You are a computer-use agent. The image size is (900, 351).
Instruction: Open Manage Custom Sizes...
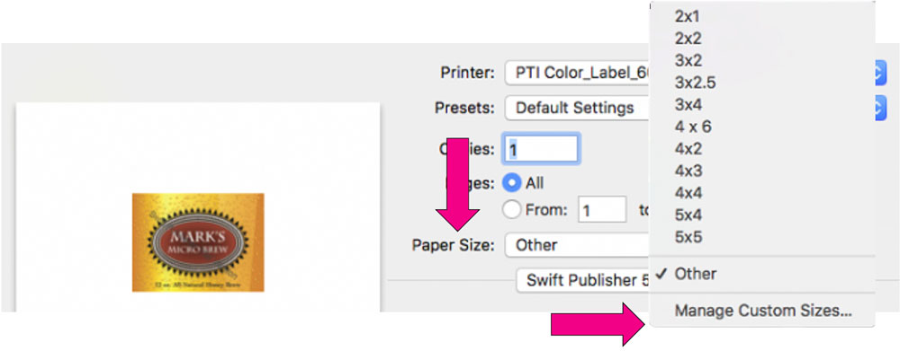click(x=762, y=311)
